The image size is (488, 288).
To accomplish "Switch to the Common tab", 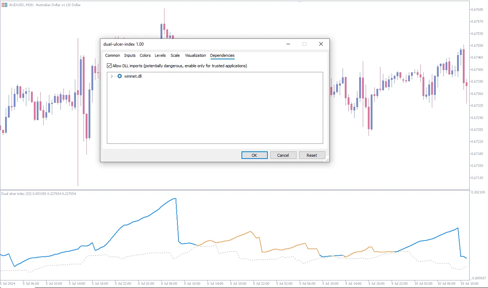I will 113,55.
